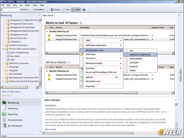Click the My Workspace icon
This screenshot has width=184, height=138.
click(x=4, y=126)
